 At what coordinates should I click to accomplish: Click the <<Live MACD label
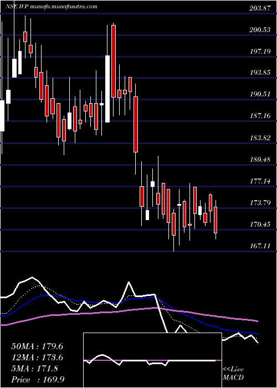[x=233, y=374]
